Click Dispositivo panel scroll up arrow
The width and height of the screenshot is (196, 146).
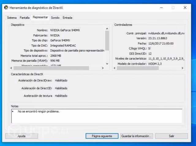click(107, 29)
